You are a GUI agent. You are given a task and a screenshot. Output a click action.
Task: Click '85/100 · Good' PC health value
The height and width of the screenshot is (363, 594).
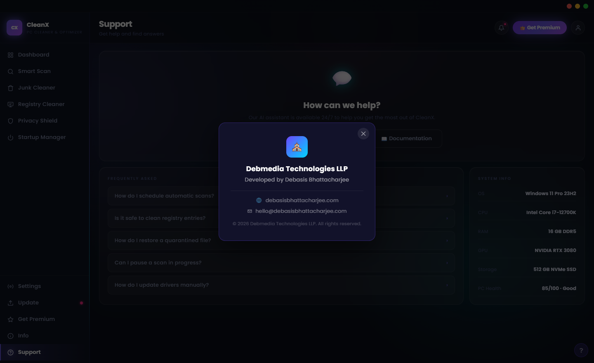tap(559, 288)
